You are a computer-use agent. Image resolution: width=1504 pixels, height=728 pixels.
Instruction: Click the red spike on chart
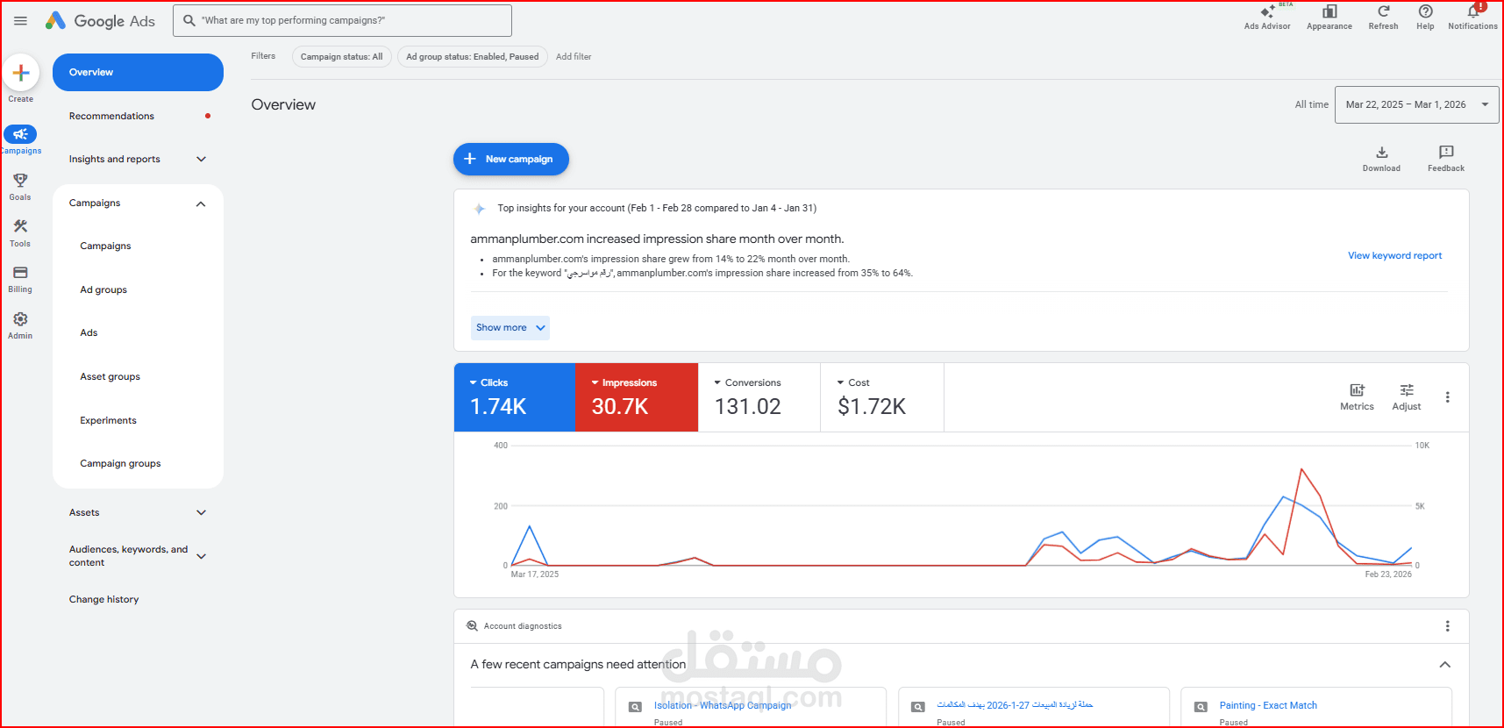point(1301,470)
